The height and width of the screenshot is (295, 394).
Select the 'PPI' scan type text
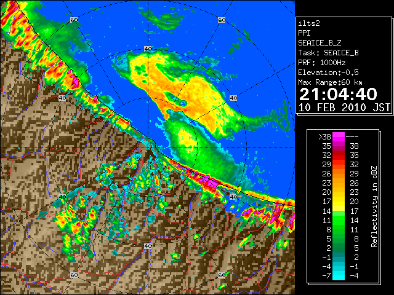(x=304, y=33)
